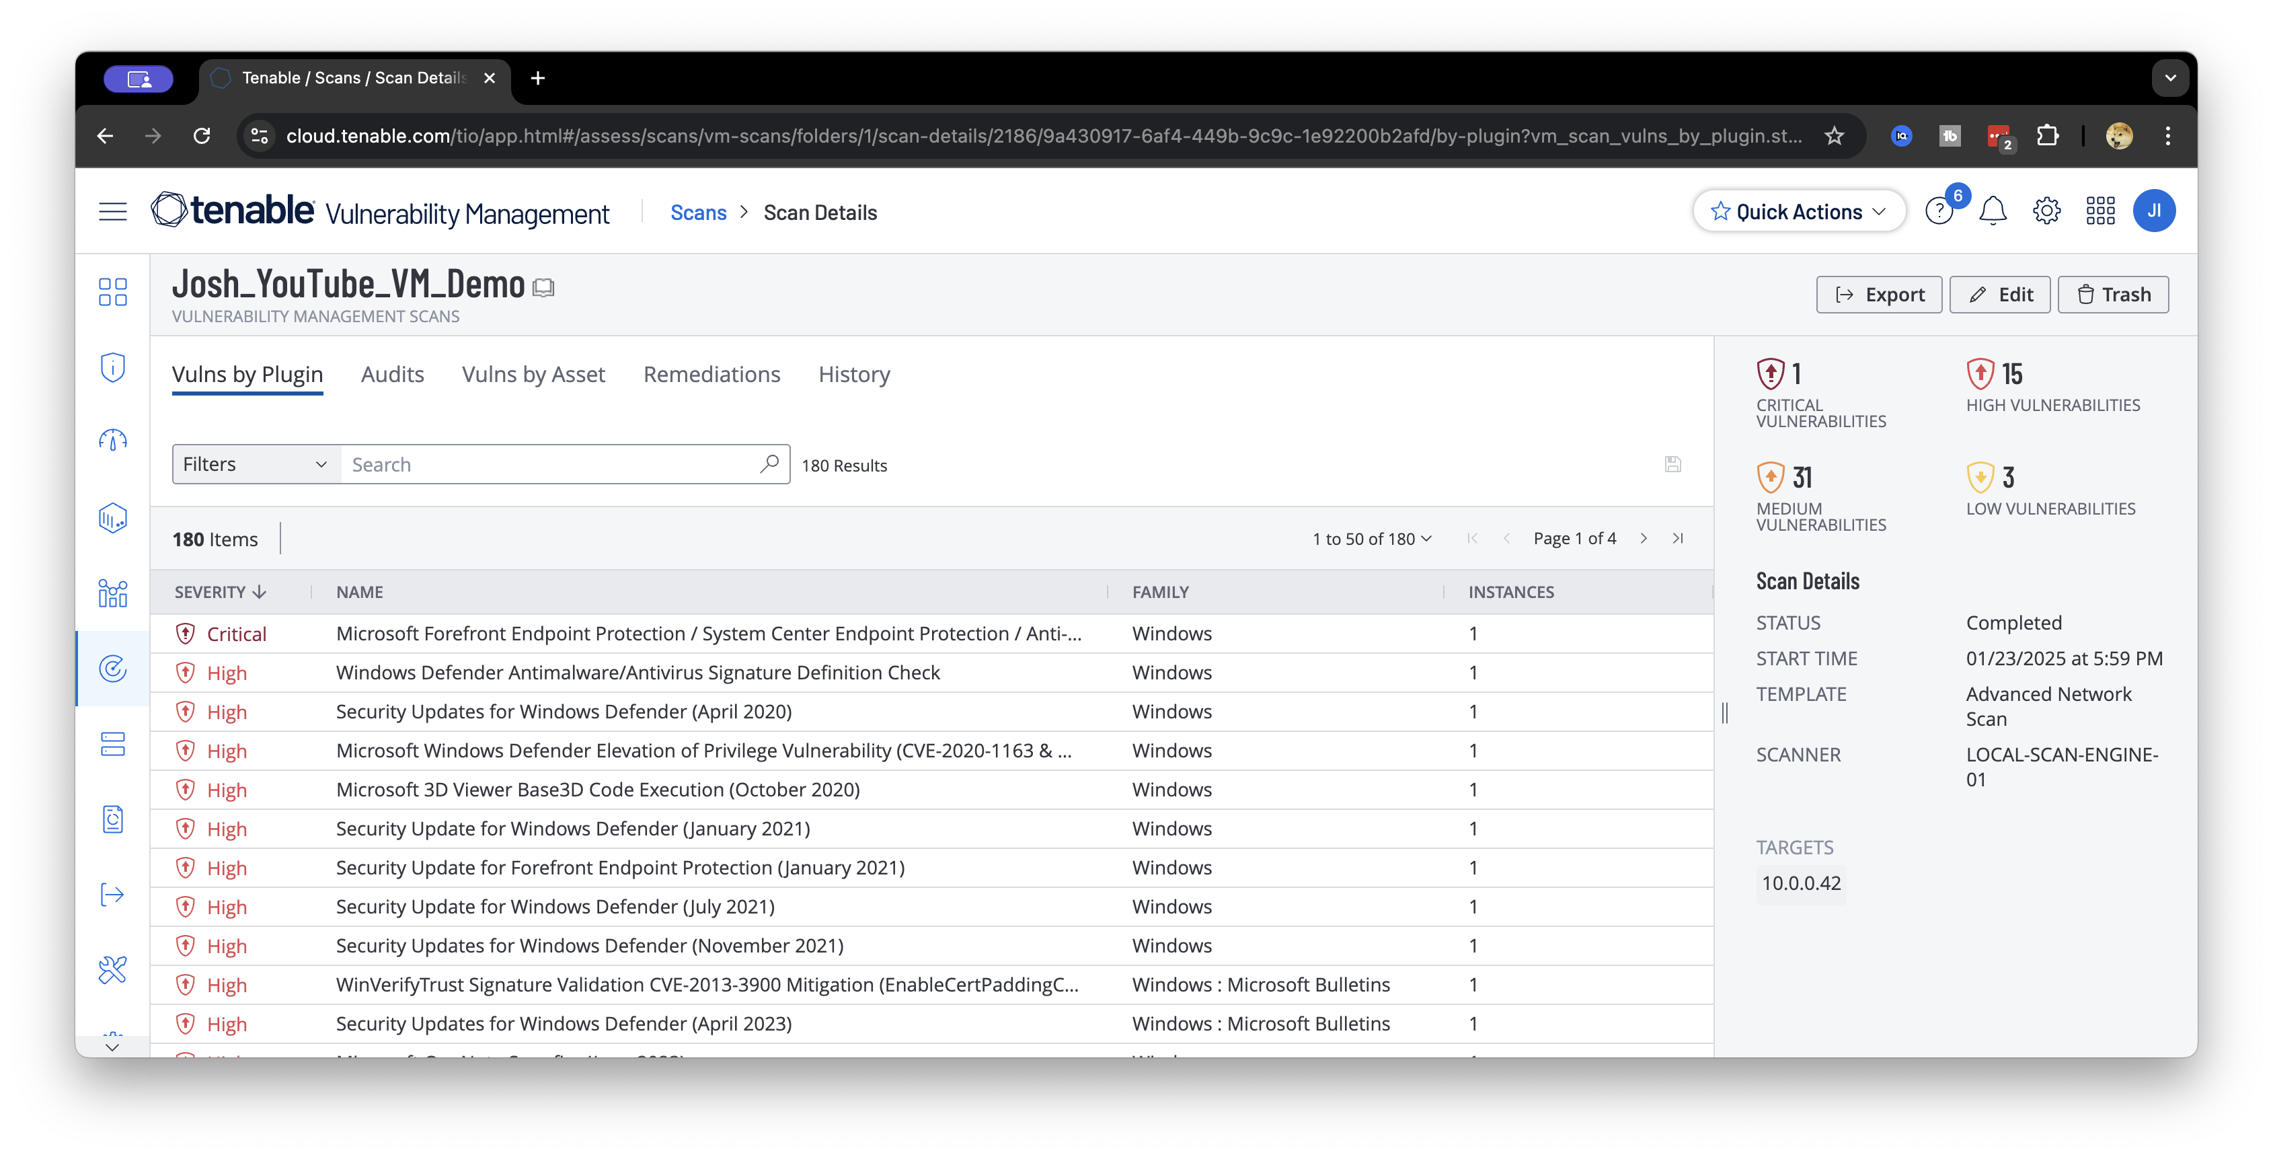The height and width of the screenshot is (1157, 2273).
Task: Open the settings gear icon
Action: tap(2047, 212)
